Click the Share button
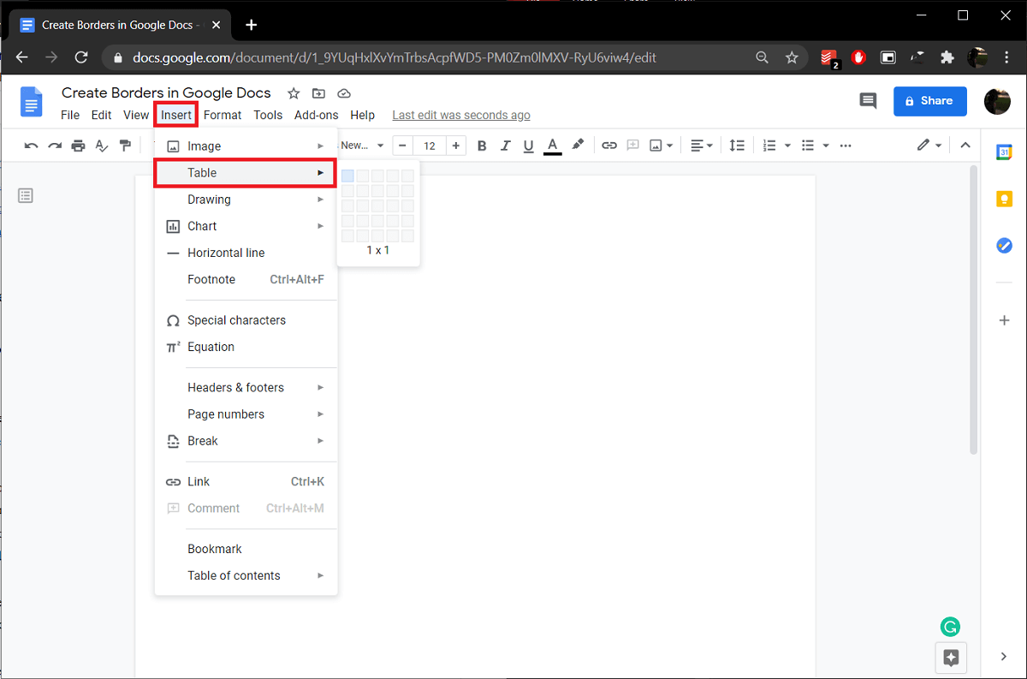Viewport: 1027px width, 679px height. [929, 101]
